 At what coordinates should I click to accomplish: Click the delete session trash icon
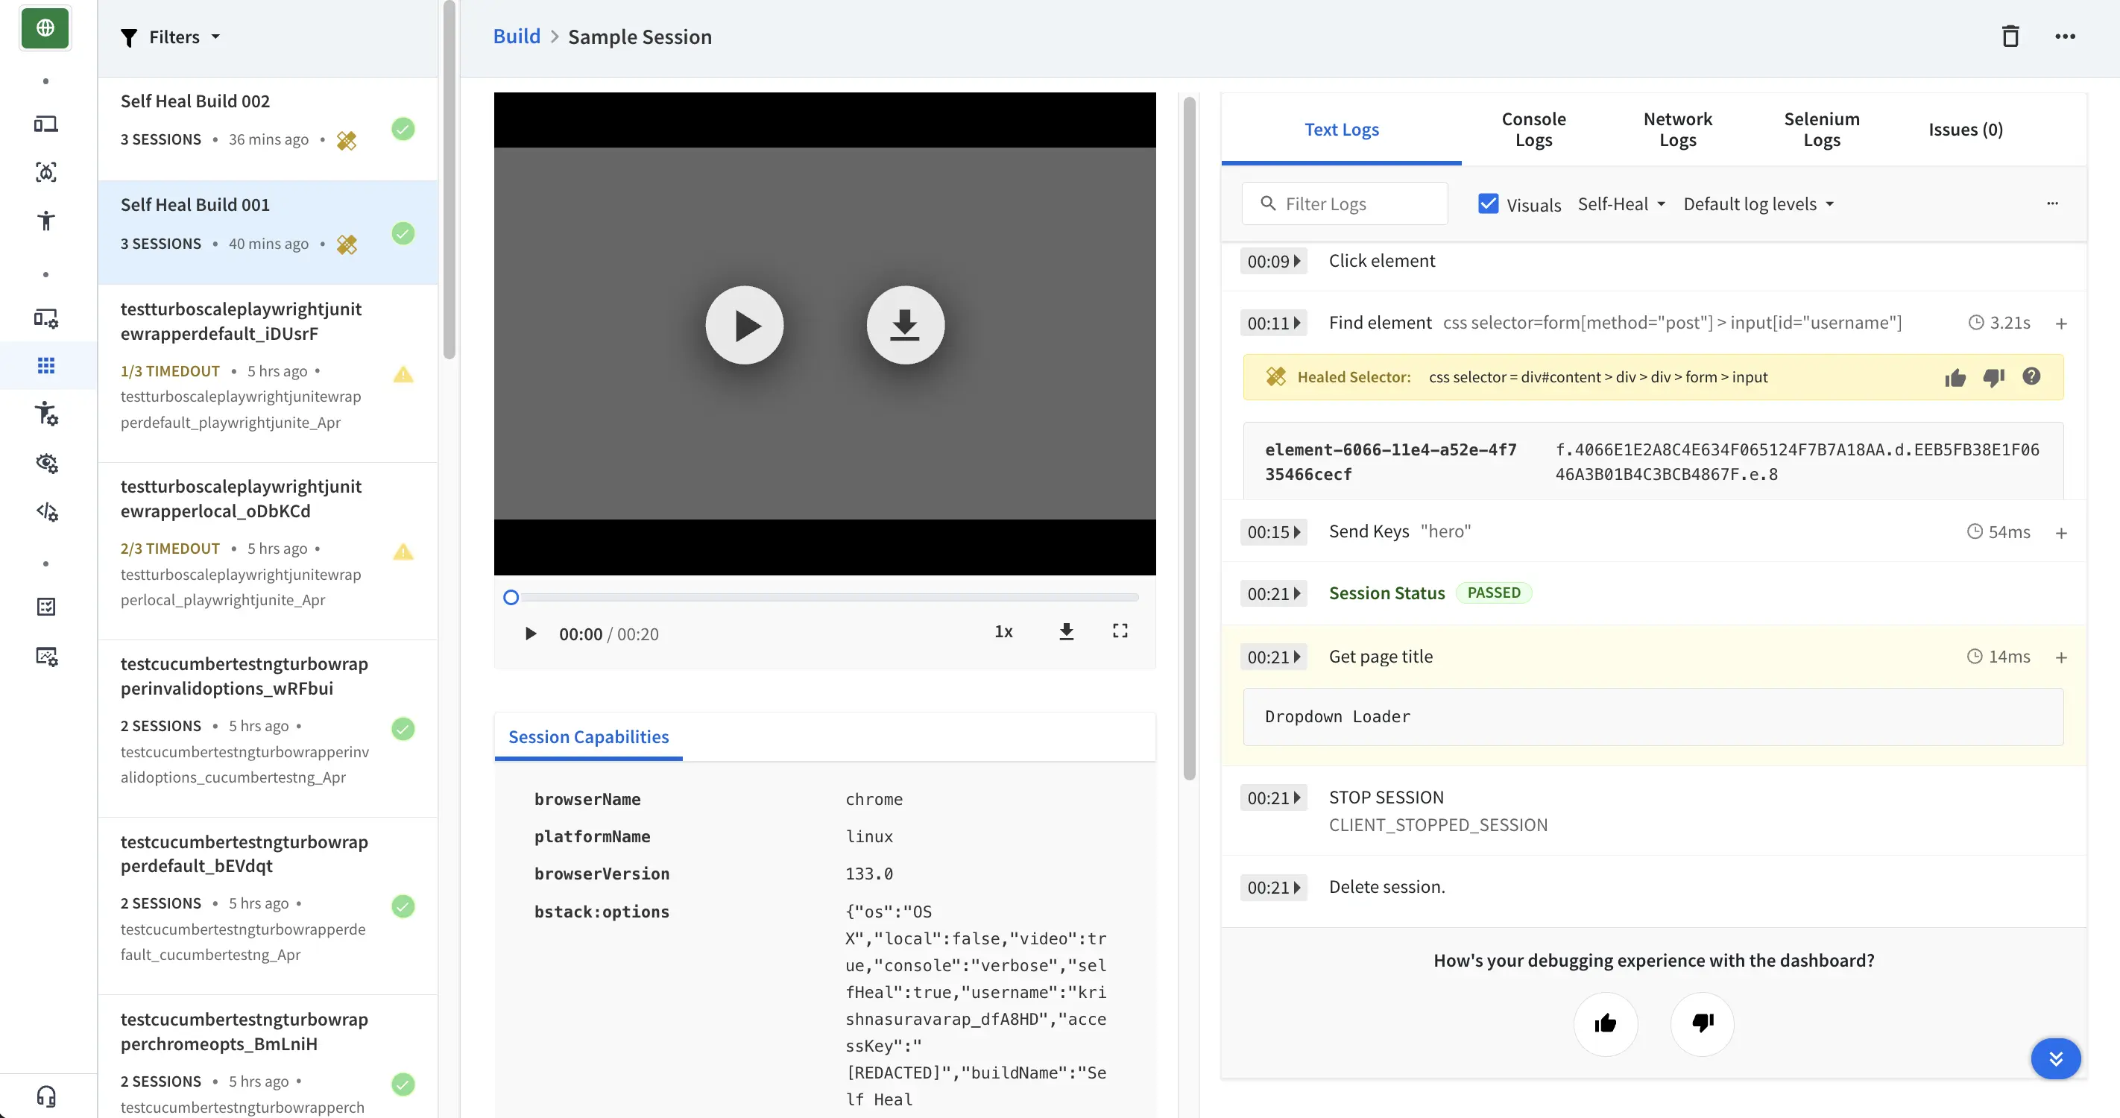coord(2010,37)
